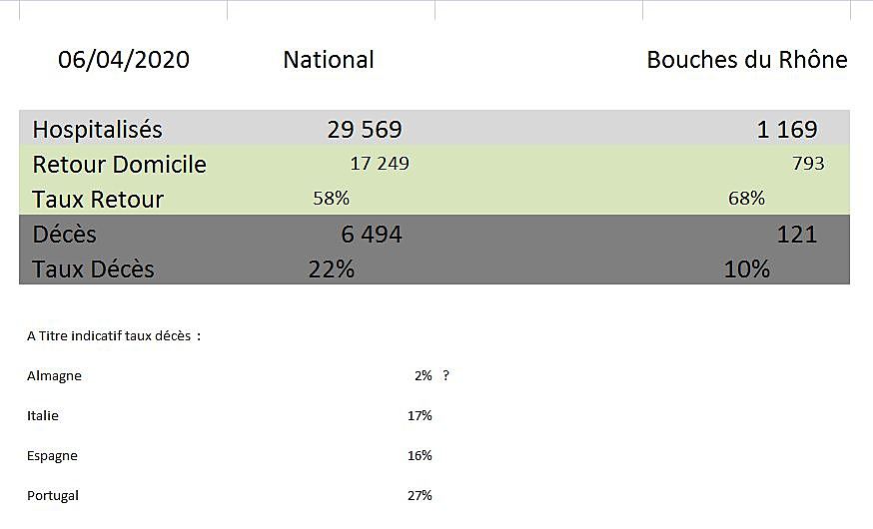Click the 68% Taux Retour cell

(746, 198)
